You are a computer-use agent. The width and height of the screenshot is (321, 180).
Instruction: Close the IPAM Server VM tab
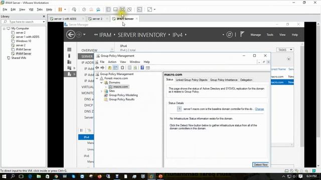pyautogui.click(x=137, y=19)
